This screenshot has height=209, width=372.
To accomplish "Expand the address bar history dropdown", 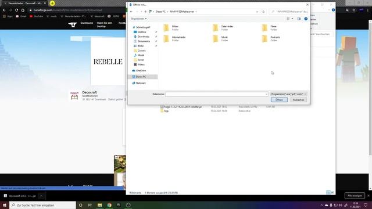I will point(257,12).
